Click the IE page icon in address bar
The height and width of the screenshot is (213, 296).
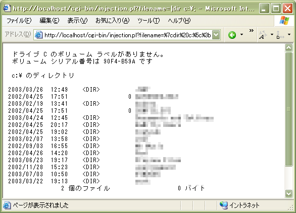[x=39, y=35]
